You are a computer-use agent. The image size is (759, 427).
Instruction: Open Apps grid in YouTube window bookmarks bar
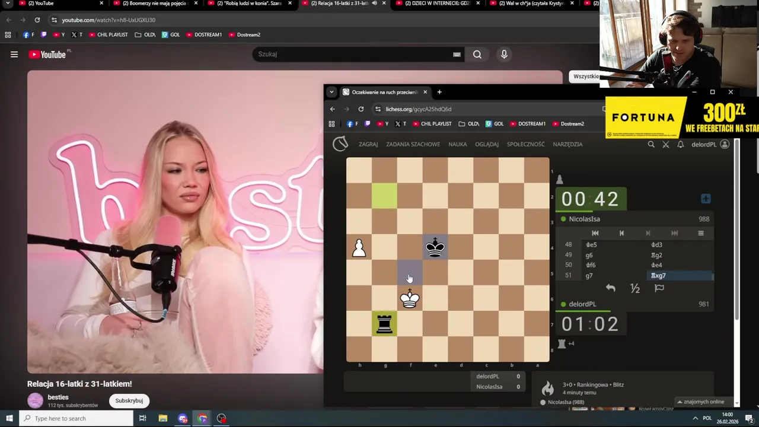[8, 34]
